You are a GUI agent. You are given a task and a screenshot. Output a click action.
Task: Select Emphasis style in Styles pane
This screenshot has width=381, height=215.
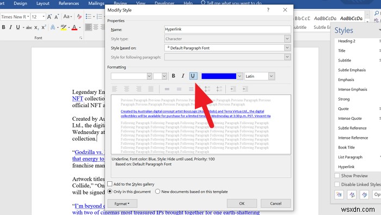tap(346, 79)
